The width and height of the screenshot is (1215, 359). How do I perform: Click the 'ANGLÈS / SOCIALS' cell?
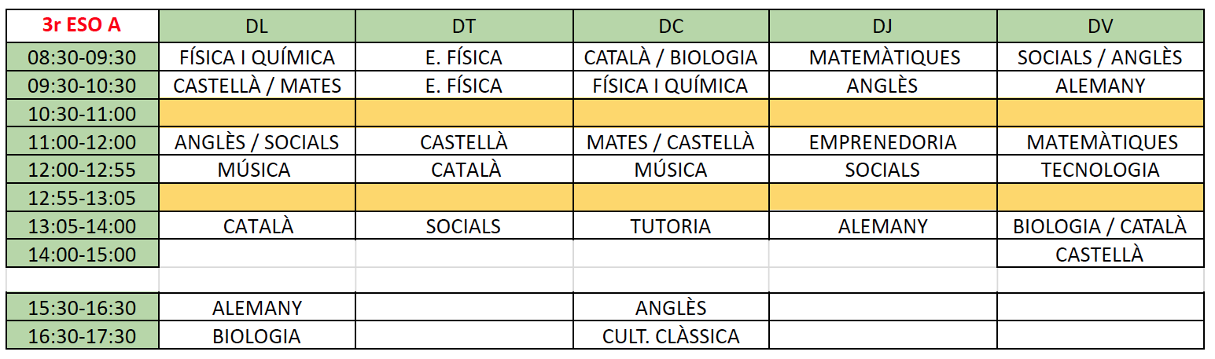click(256, 142)
